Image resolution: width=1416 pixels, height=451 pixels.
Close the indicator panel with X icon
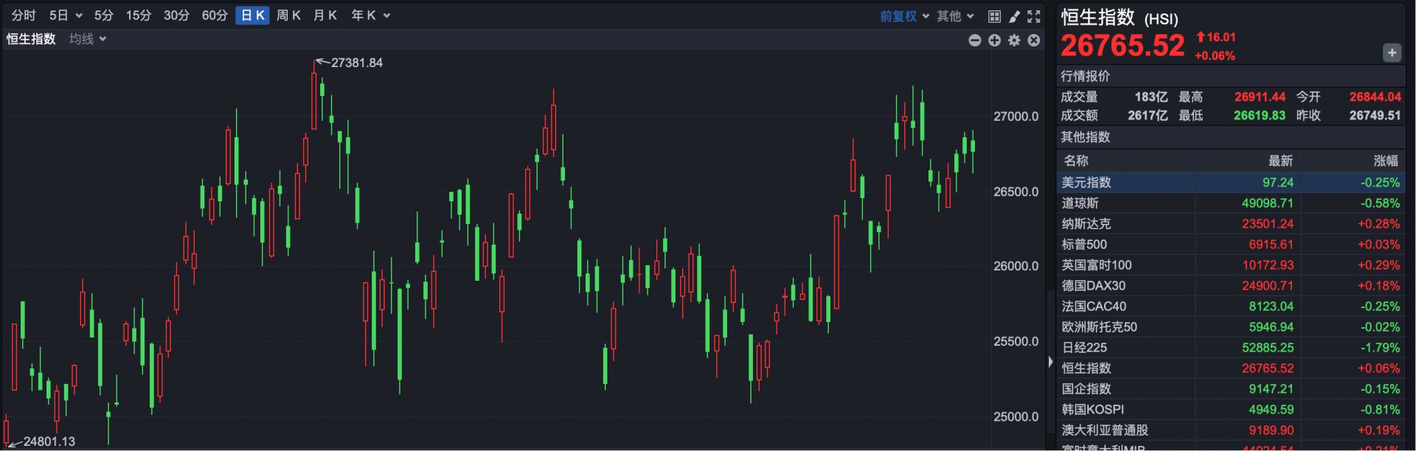click(1034, 41)
